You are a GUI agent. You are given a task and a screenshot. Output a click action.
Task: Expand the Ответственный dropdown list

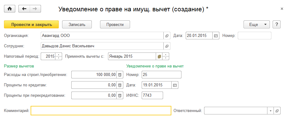pyautogui.click(x=270, y=111)
